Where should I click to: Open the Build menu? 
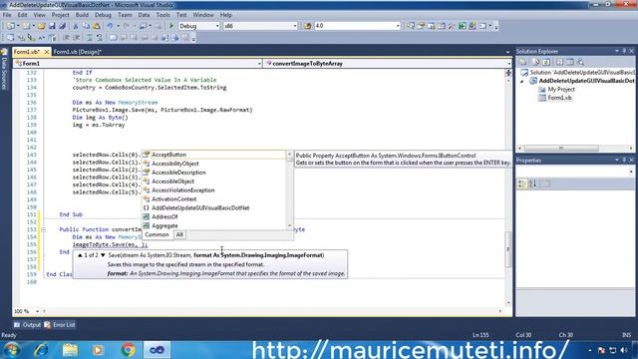(x=82, y=15)
